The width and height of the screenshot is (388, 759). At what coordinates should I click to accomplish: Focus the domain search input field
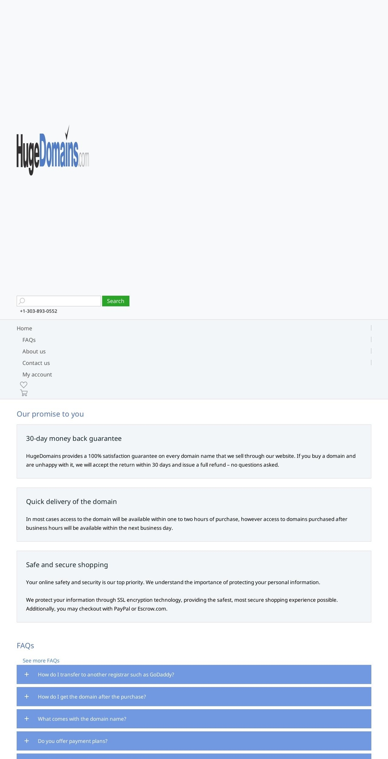click(63, 301)
